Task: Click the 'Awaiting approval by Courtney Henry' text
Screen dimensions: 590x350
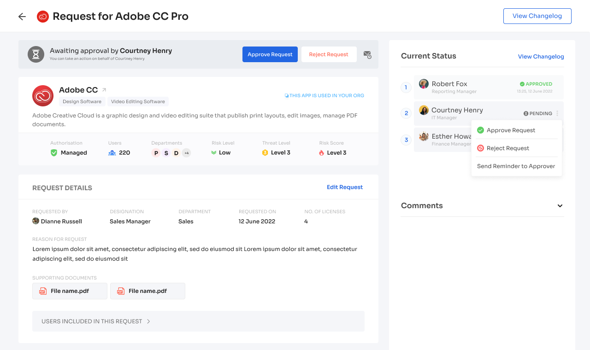Action: pos(111,51)
